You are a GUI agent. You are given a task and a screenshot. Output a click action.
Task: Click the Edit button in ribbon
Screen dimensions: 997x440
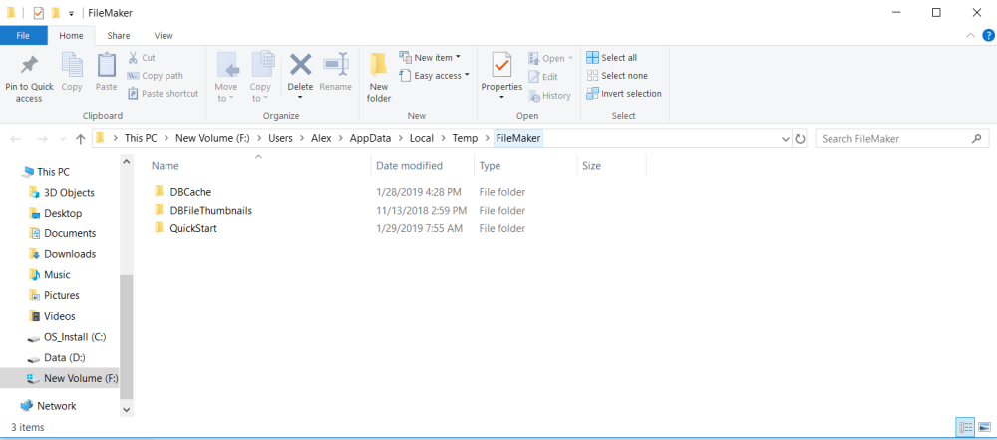[x=543, y=77]
